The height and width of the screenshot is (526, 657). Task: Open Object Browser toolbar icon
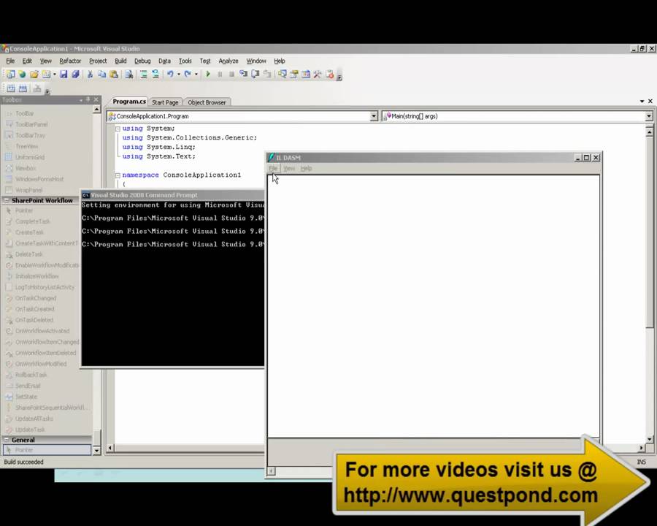pos(306,75)
